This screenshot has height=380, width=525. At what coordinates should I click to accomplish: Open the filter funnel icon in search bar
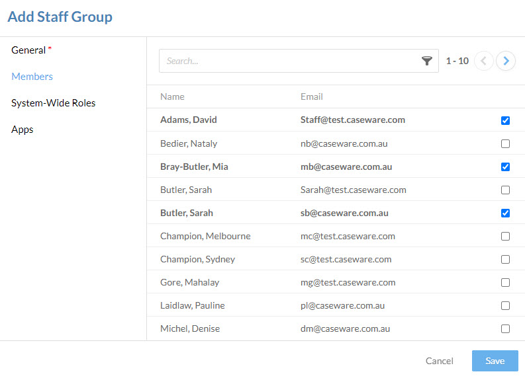point(426,61)
